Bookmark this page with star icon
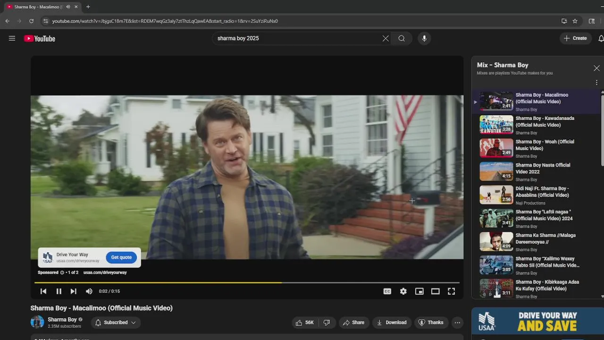 [575, 21]
